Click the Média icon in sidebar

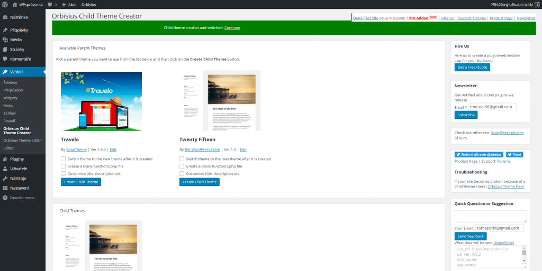click(x=5, y=40)
